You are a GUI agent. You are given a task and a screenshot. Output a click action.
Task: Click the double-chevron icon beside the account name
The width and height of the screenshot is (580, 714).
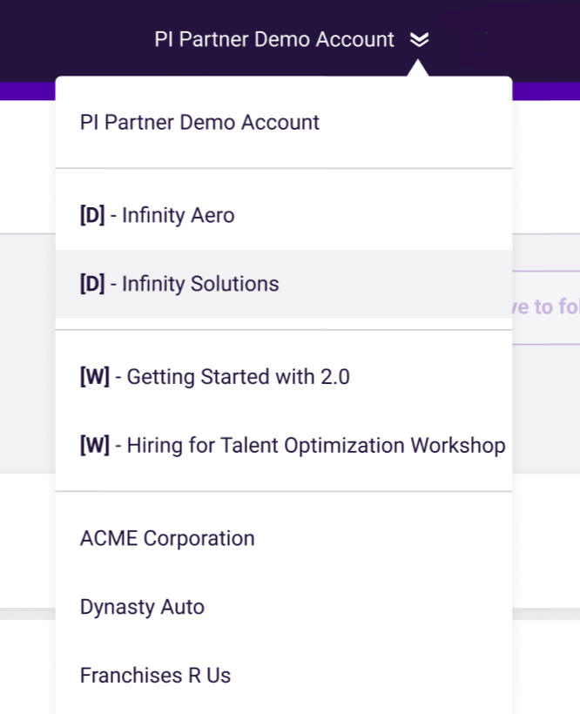(x=420, y=40)
